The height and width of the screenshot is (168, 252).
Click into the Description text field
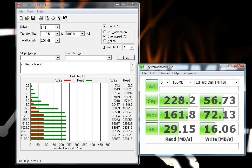tap(77, 68)
